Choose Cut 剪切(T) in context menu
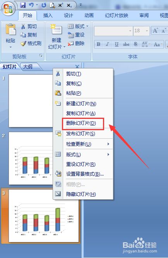The image size is (168, 258). (83, 74)
